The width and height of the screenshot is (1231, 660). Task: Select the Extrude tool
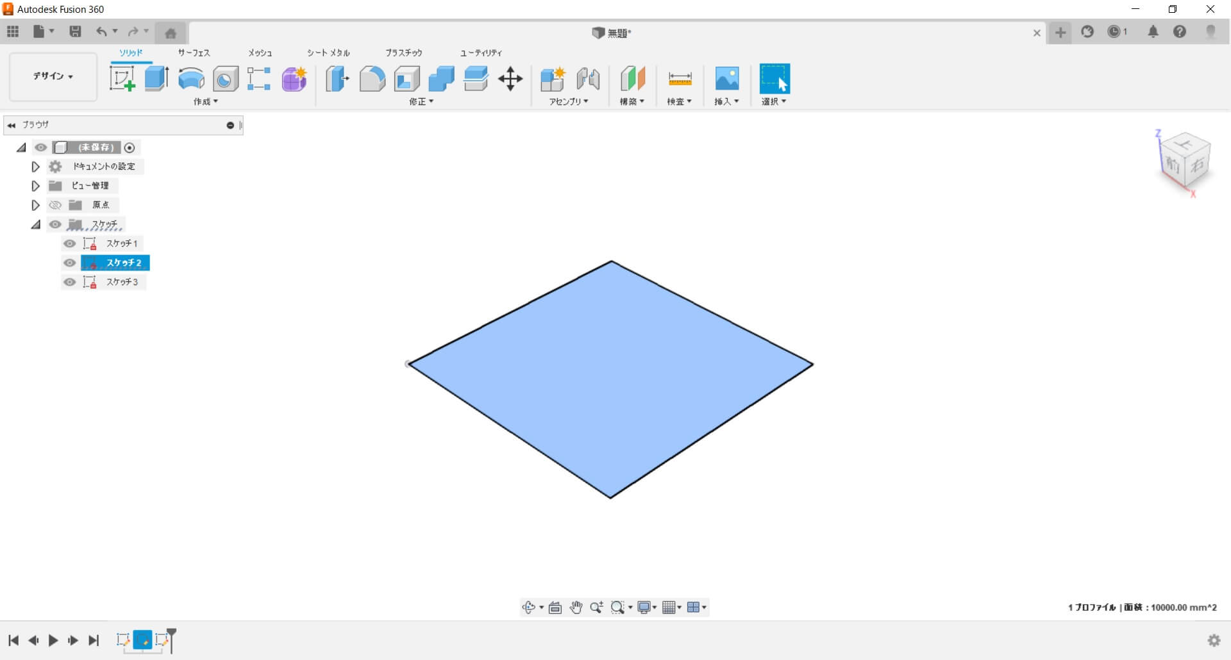156,79
